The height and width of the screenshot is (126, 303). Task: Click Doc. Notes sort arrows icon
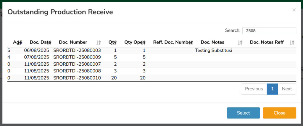tap(240, 43)
